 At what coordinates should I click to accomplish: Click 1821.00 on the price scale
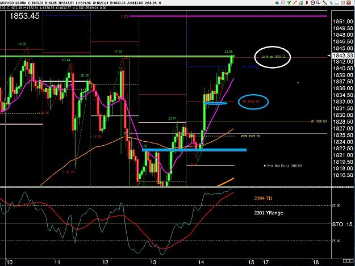click(x=343, y=155)
